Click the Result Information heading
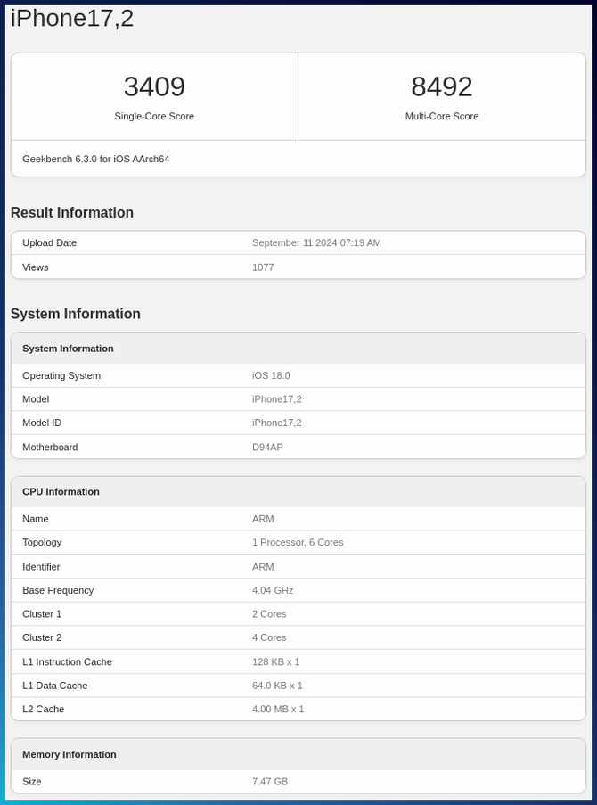 (x=72, y=212)
